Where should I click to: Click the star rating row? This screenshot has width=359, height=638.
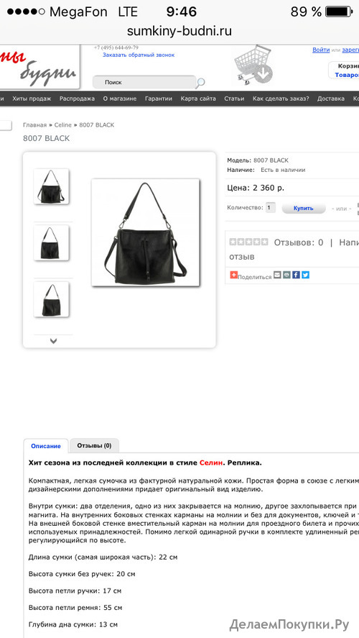pyautogui.click(x=248, y=242)
